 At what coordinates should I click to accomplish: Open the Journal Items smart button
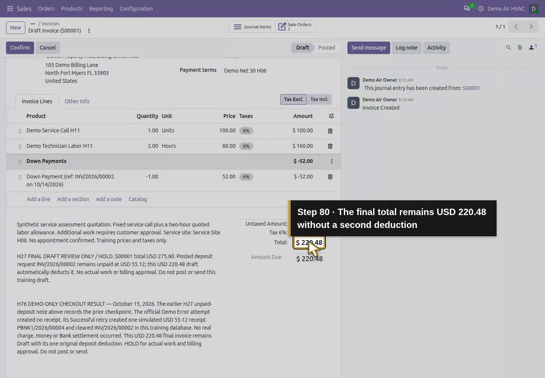point(252,27)
